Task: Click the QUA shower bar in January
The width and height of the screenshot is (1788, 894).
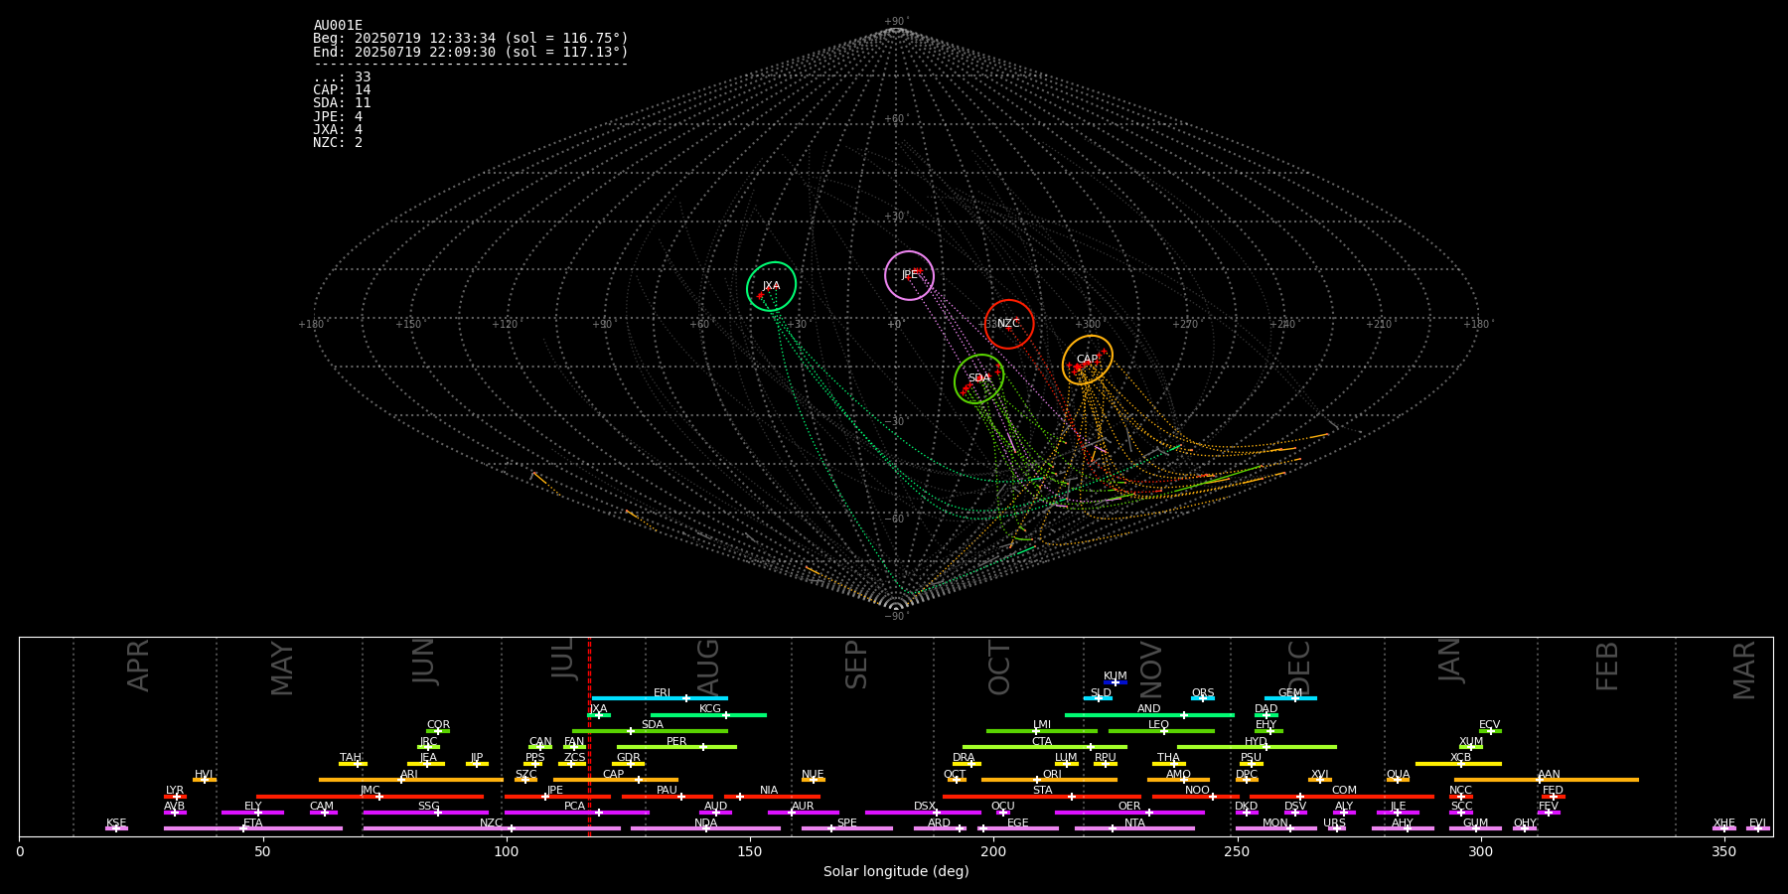Action: [x=1399, y=780]
